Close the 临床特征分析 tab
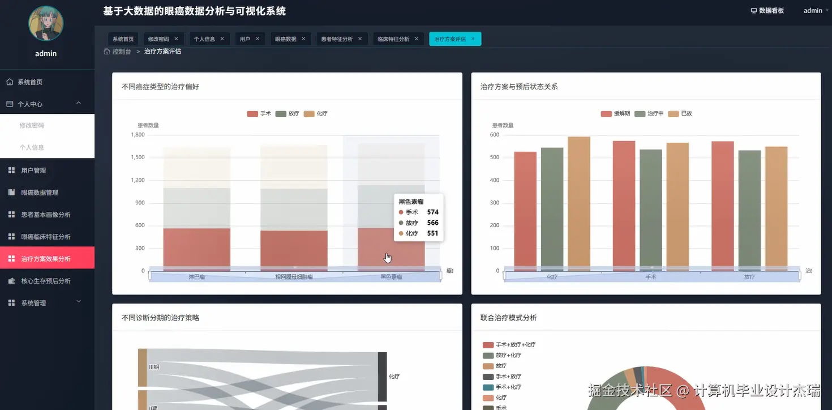 (x=416, y=39)
